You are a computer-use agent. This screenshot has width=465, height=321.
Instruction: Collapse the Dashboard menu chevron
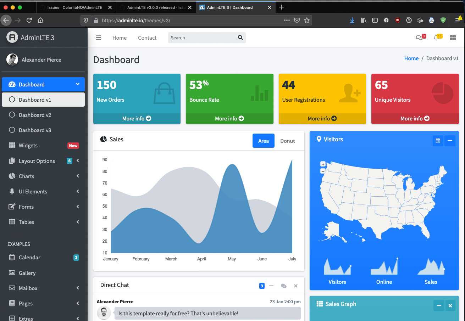pos(78,84)
